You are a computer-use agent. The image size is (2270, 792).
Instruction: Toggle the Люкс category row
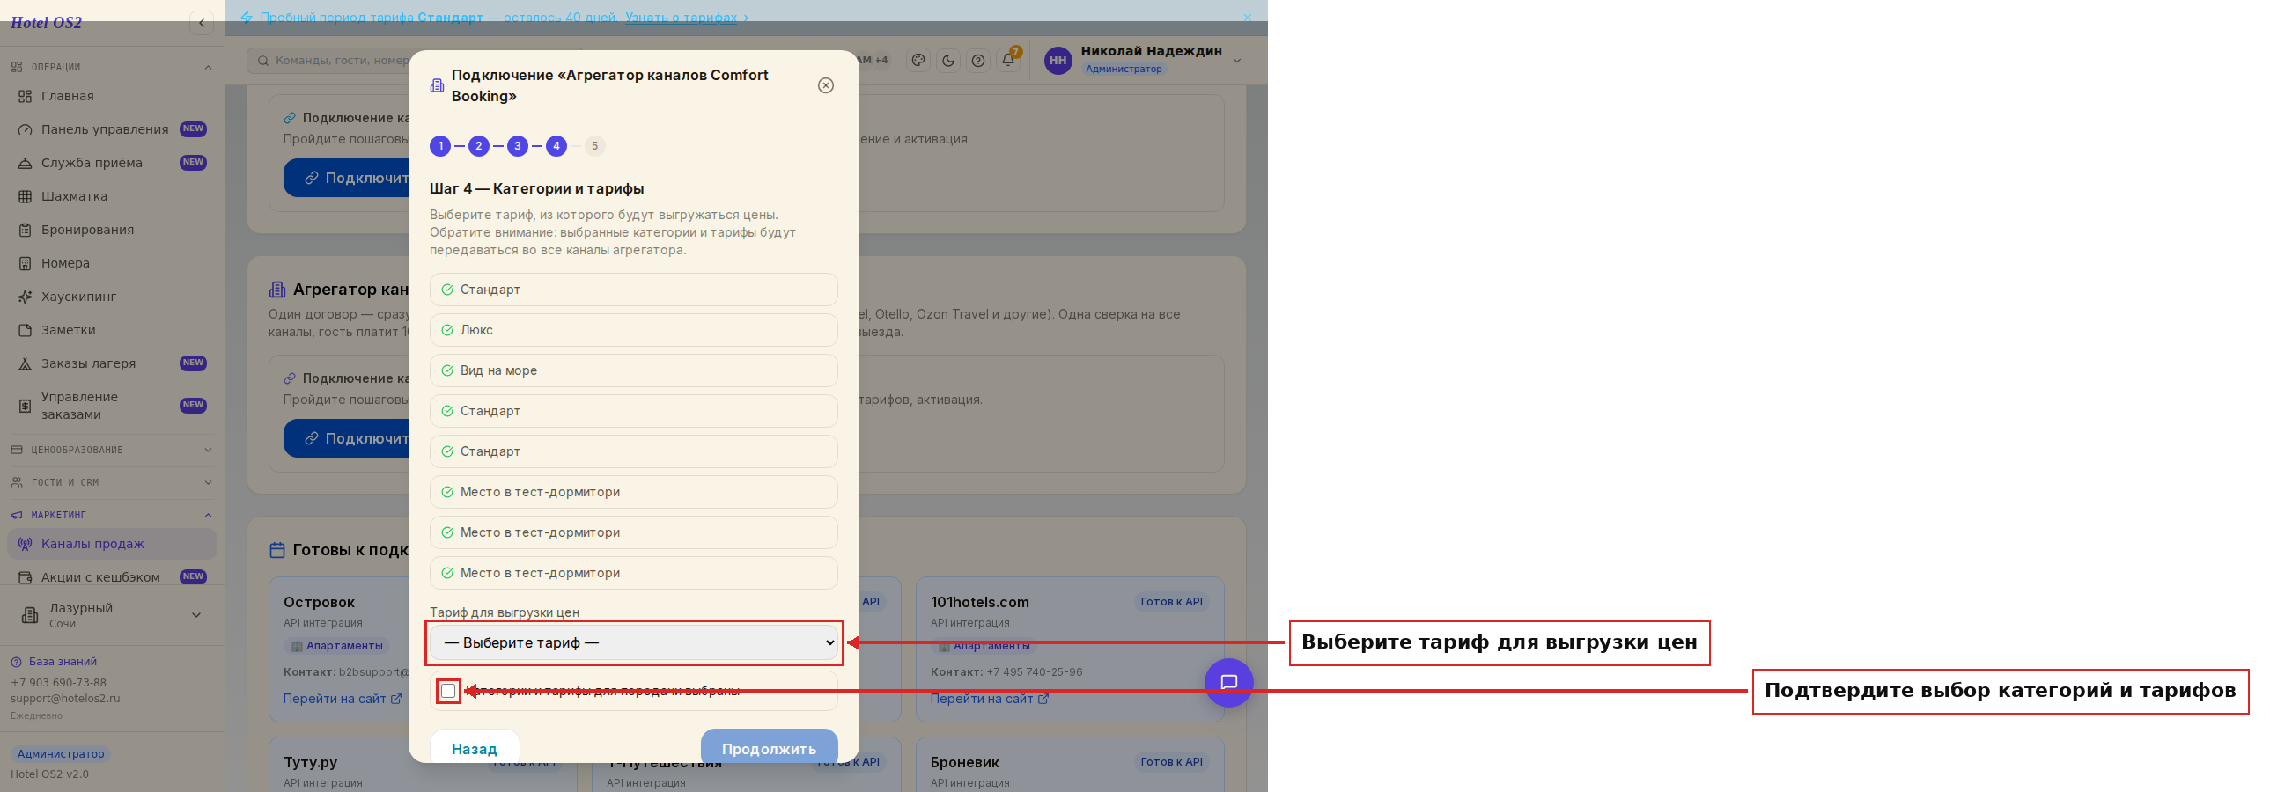pyautogui.click(x=634, y=329)
